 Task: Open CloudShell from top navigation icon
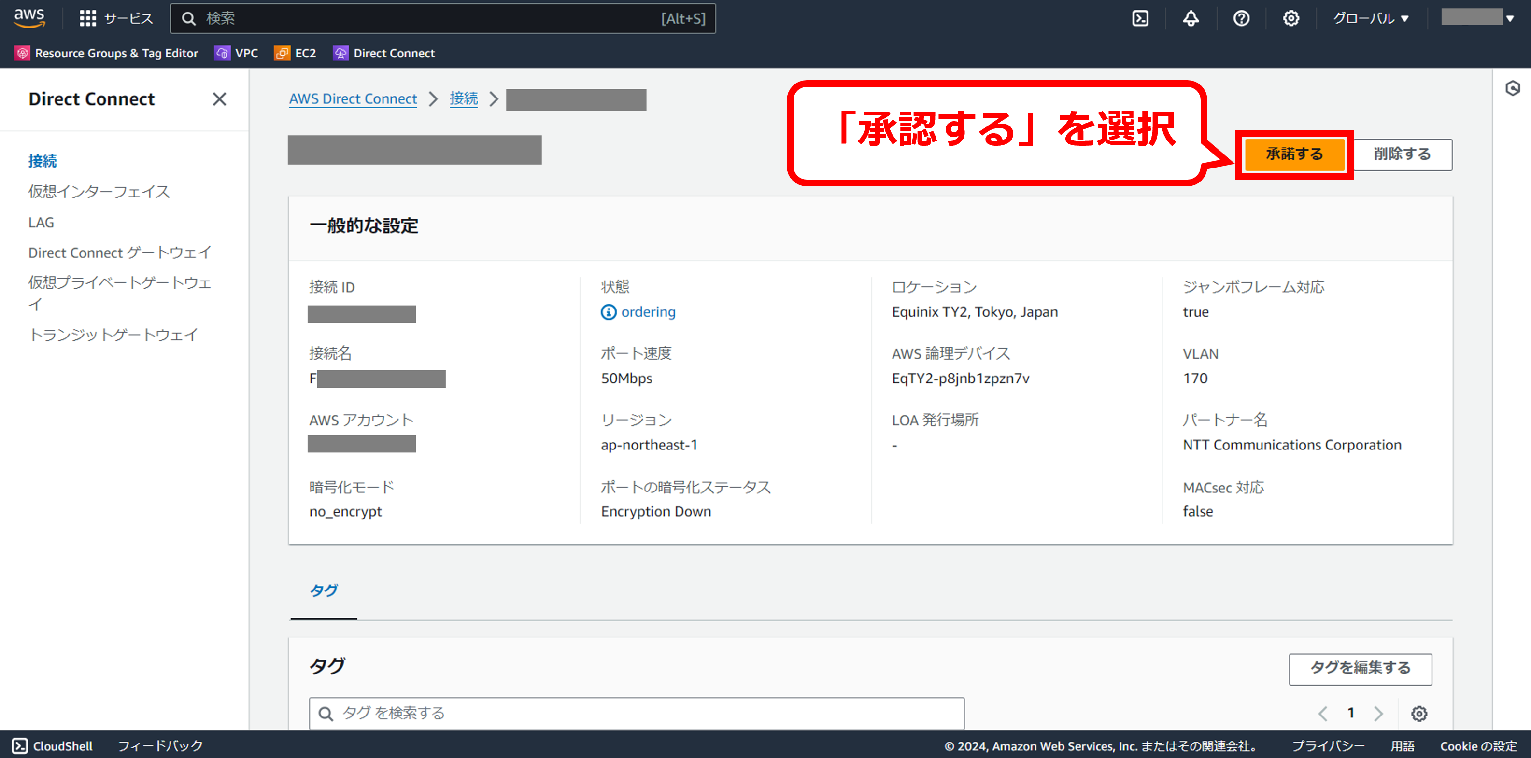click(x=1140, y=18)
